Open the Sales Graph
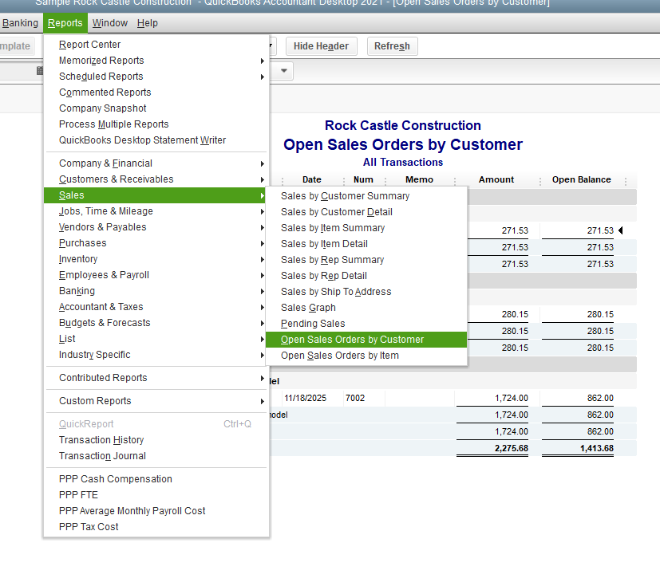Screen dimensions: 660x586 click(x=366, y=308)
